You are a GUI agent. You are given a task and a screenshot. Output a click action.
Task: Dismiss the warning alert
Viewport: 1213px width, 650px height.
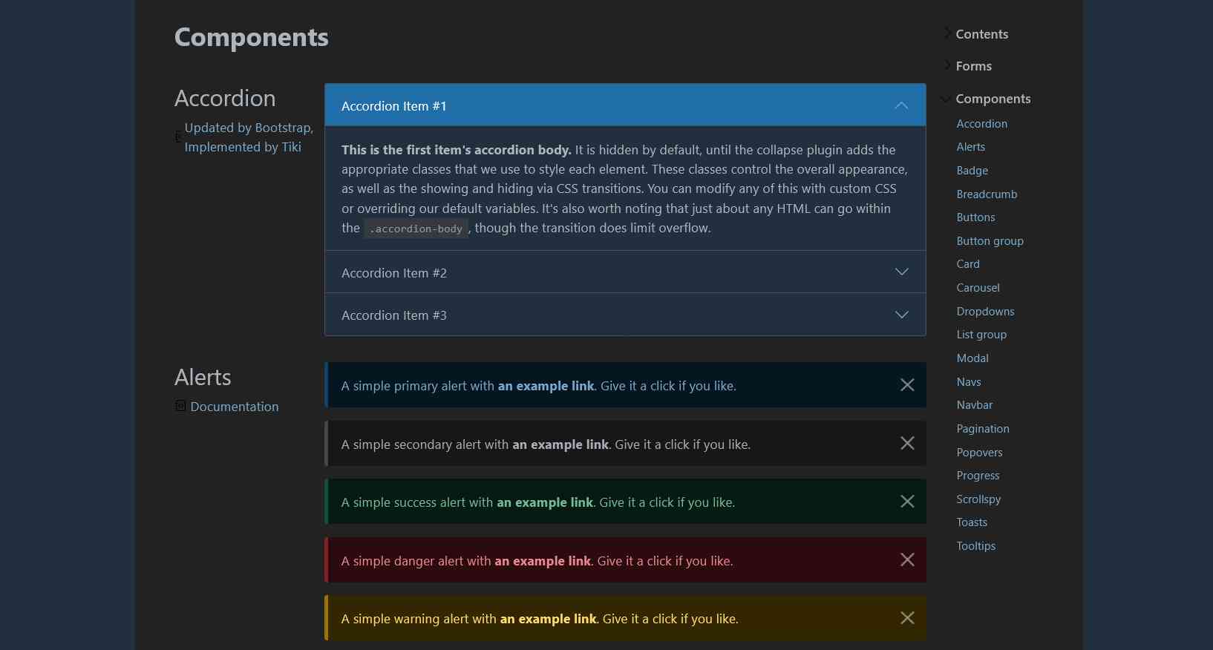click(906, 618)
